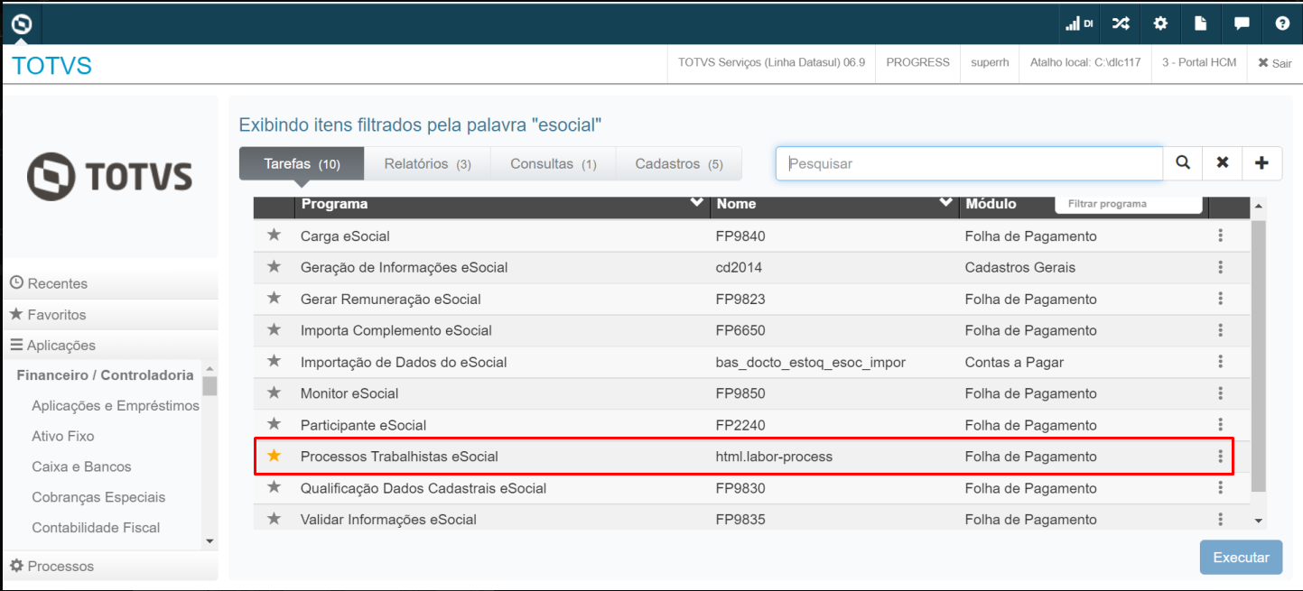Open the three-dot menu for Processos Trabalhistas eSocial
Viewport: 1303px width, 591px height.
point(1220,457)
